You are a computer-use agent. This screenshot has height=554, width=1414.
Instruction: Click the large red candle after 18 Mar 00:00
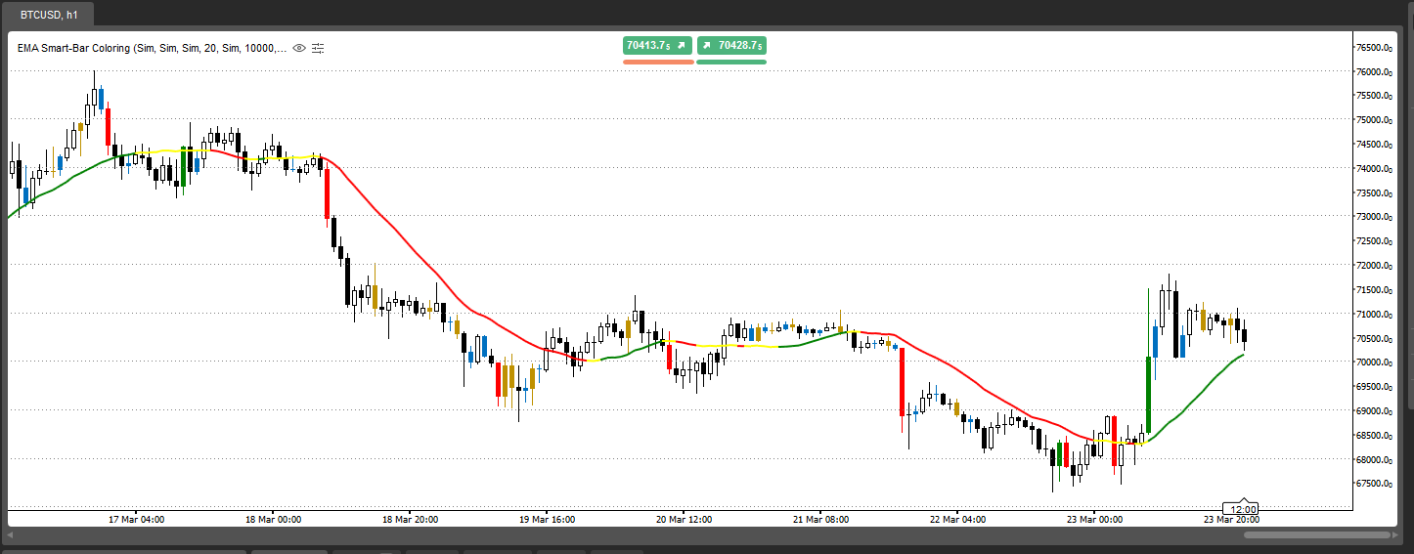pos(327,193)
